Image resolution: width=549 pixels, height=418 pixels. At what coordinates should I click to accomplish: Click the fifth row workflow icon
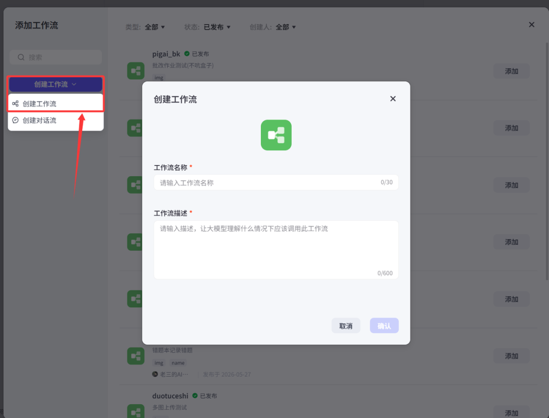(x=135, y=299)
